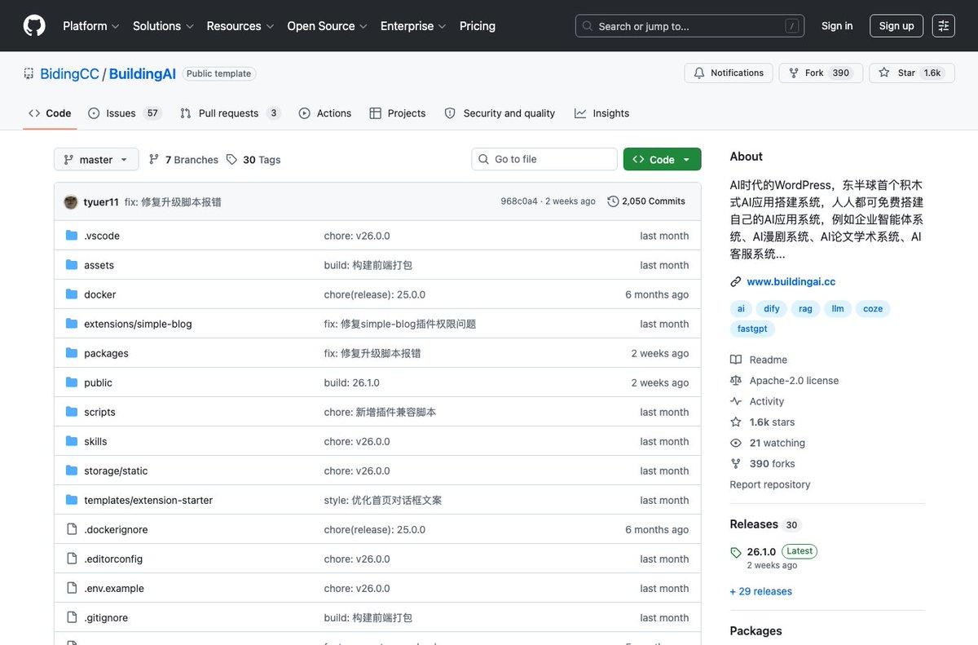Expand the Solutions menu
Viewport: 978px width, 645px height.
pyautogui.click(x=163, y=26)
